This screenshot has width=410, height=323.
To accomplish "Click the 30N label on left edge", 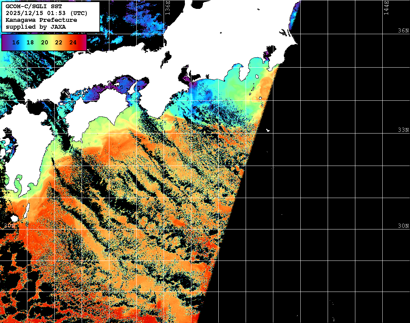I will tap(10, 226).
